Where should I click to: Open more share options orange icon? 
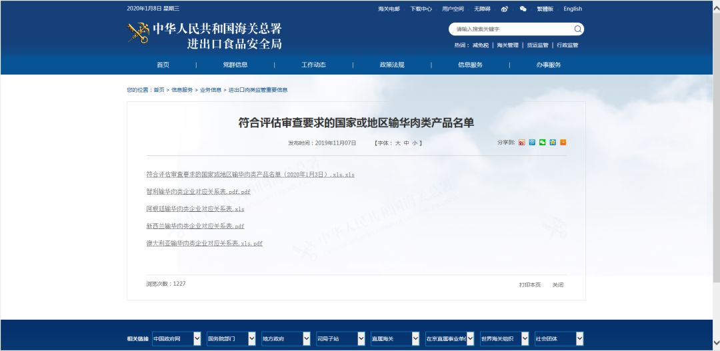pos(563,143)
